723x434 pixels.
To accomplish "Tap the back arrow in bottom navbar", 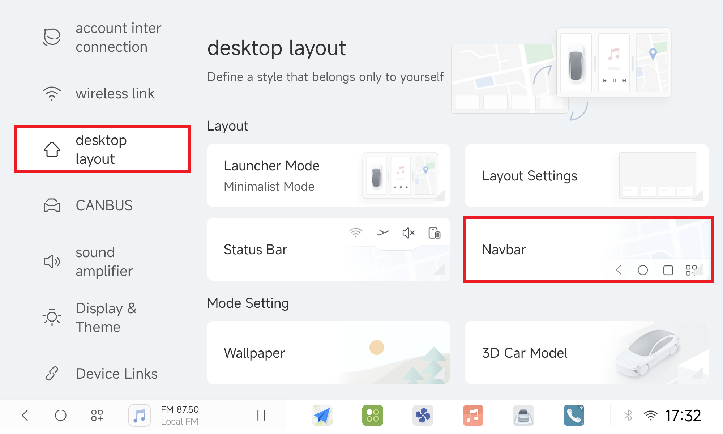I will pyautogui.click(x=25, y=415).
